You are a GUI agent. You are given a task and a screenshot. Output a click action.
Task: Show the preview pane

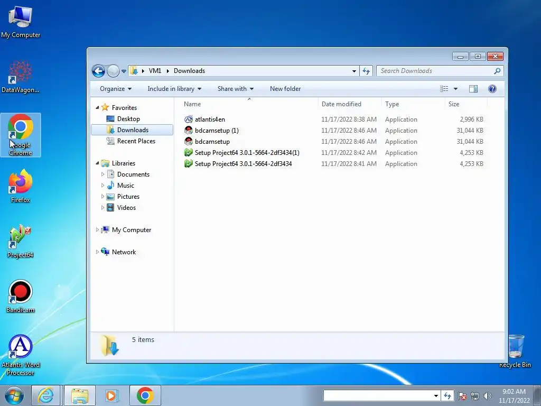(473, 89)
